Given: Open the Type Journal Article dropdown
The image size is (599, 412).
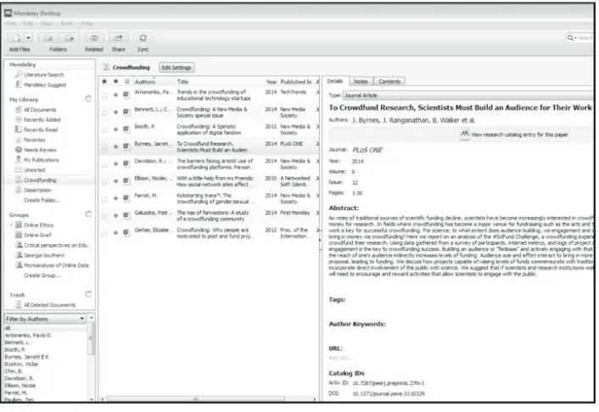Looking at the screenshot, I should (x=468, y=96).
